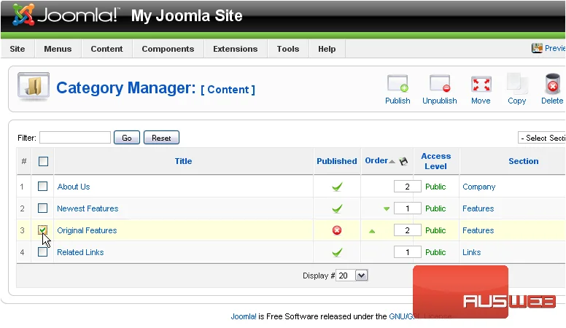Image resolution: width=566 pixels, height=328 pixels.
Task: Click red unpublished icon for Original Features
Action: (337, 230)
